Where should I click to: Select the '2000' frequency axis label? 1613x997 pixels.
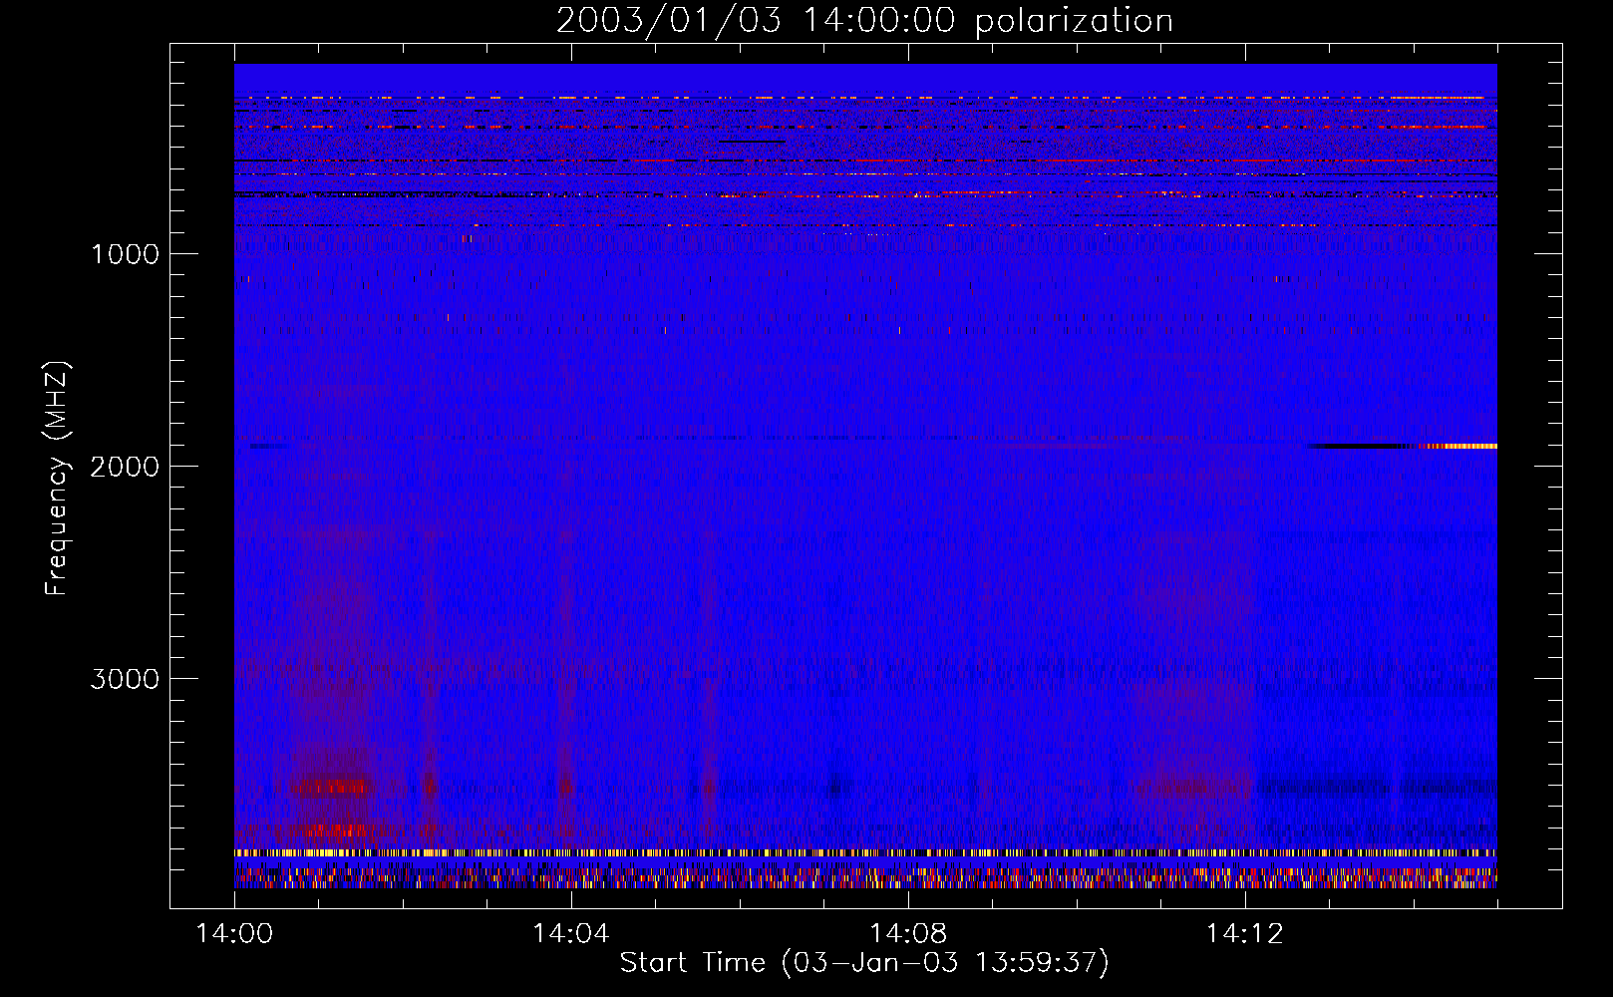point(125,467)
